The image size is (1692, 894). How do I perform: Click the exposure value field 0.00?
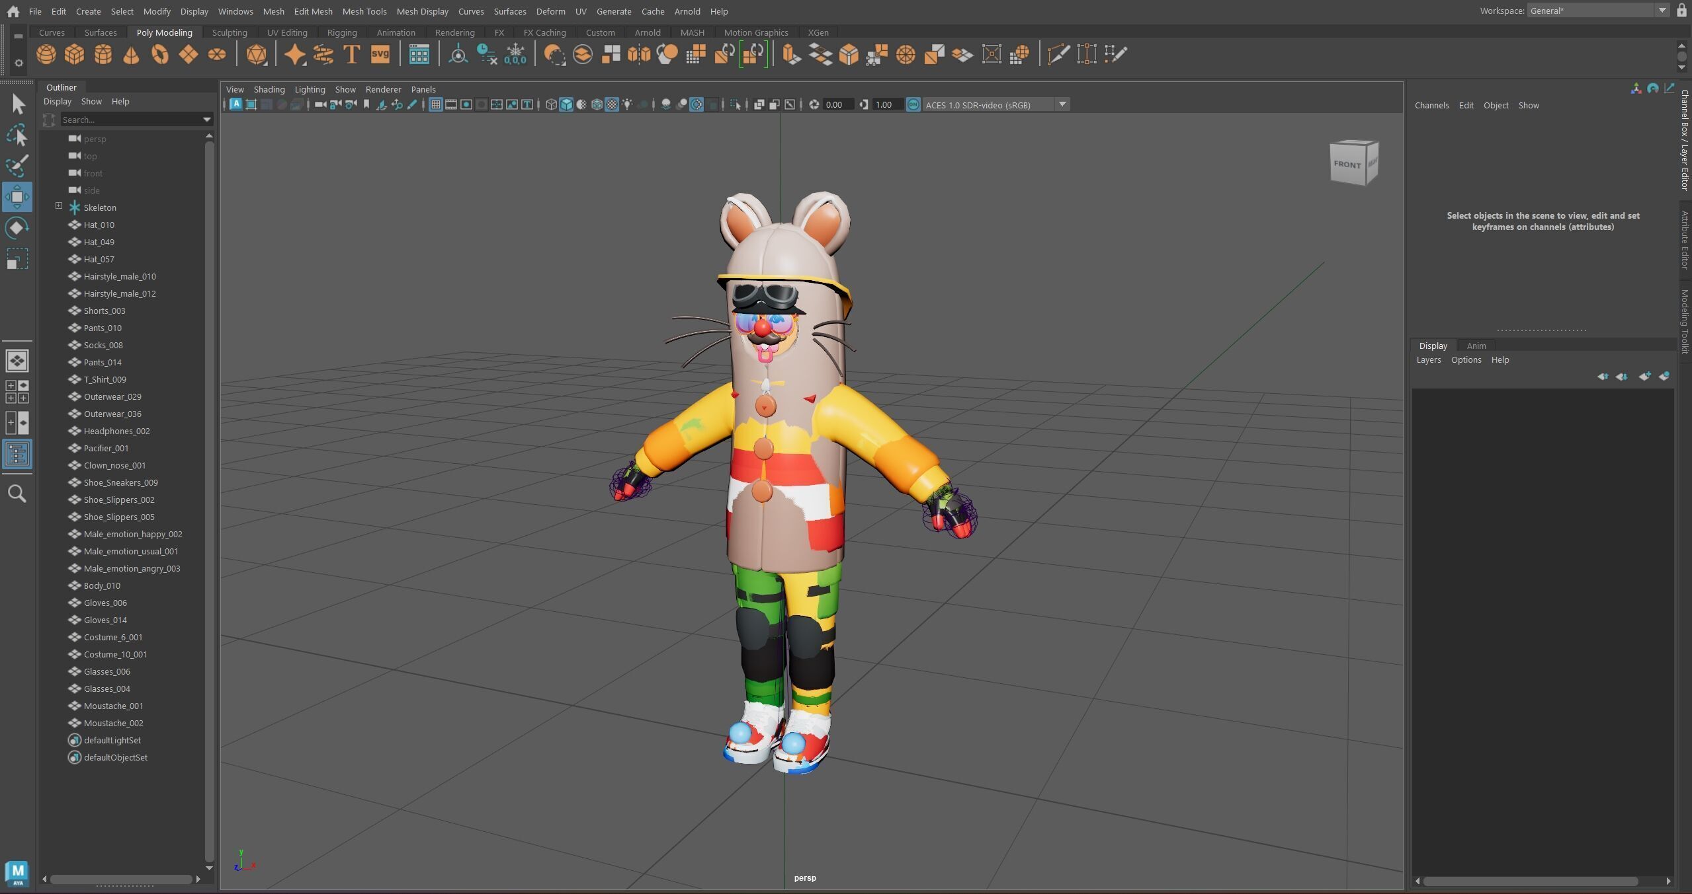coord(839,104)
